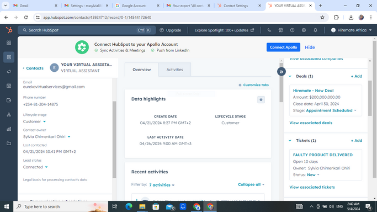Click the right sidebar scrollbar thumb
Image resolution: width=377 pixels, height=212 pixels.
click(370, 98)
